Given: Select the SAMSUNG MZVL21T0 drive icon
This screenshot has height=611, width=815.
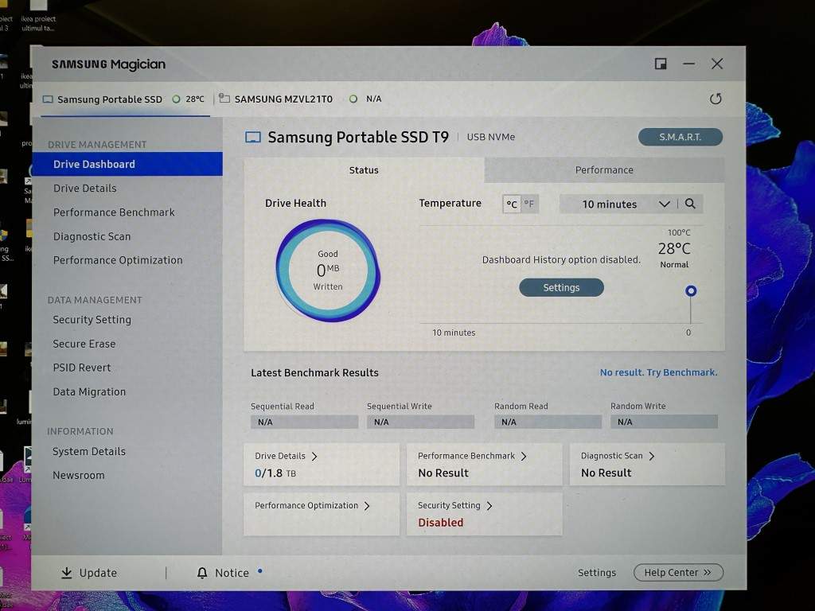Looking at the screenshot, I should 224,99.
